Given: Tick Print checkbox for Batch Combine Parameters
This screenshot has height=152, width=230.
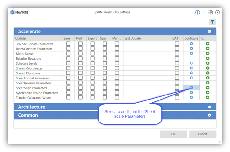Looking at the screenshot, I should 80,48.
